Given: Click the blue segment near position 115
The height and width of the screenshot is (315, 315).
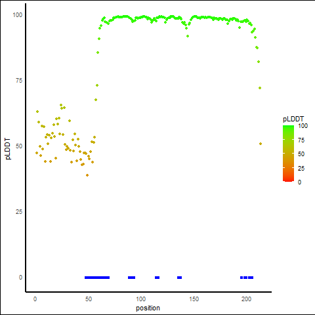Looking at the screenshot, I should click(x=157, y=278).
